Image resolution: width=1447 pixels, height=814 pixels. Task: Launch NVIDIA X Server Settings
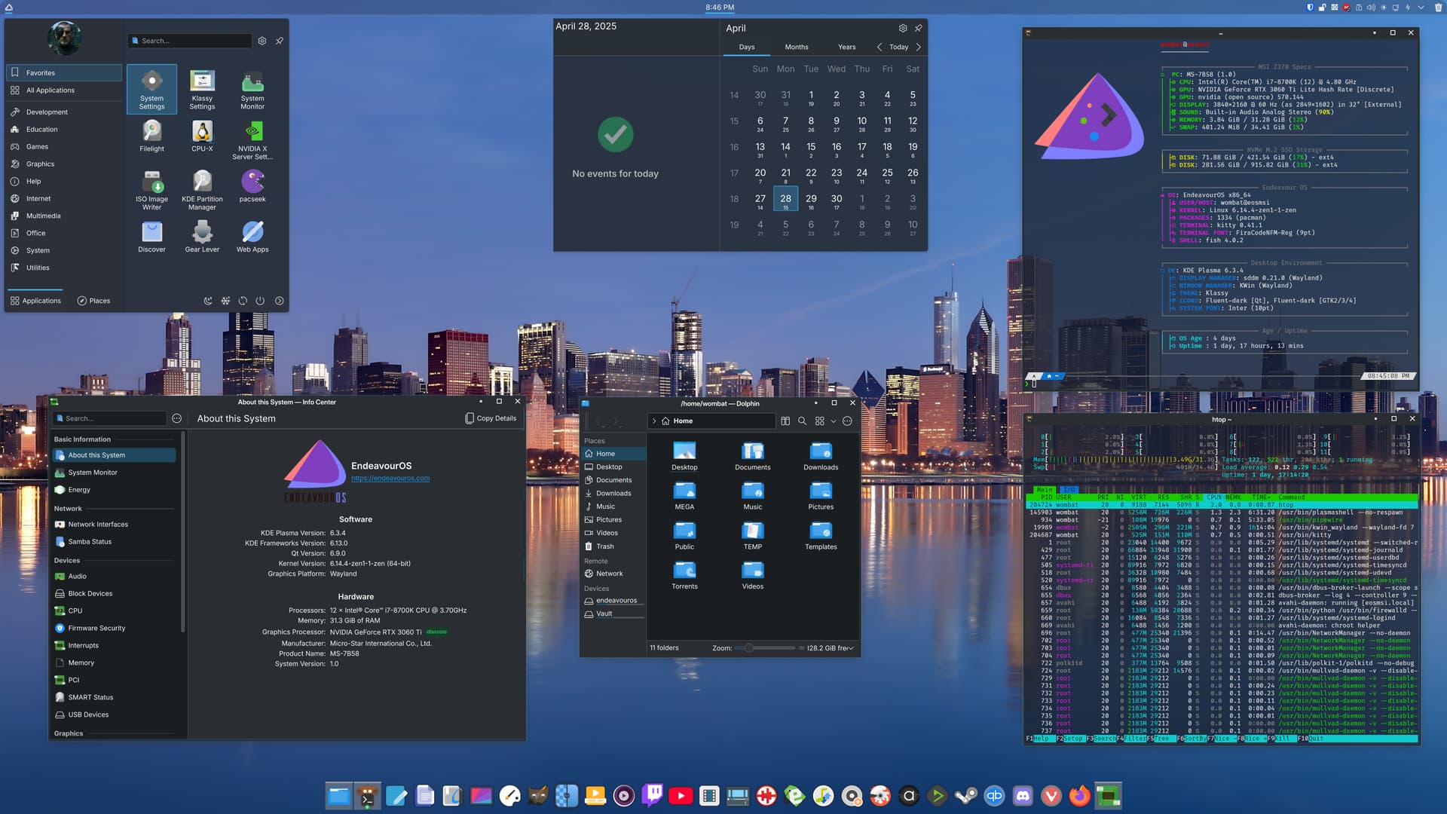coord(252,140)
